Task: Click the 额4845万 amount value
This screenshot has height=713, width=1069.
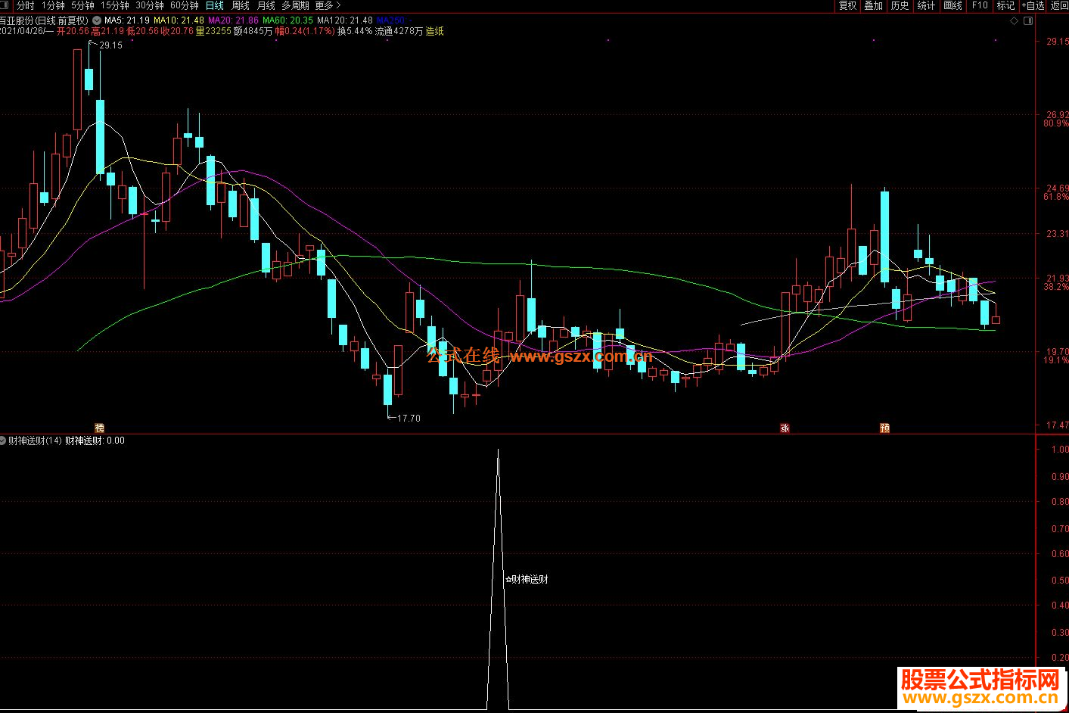Action: coord(253,31)
